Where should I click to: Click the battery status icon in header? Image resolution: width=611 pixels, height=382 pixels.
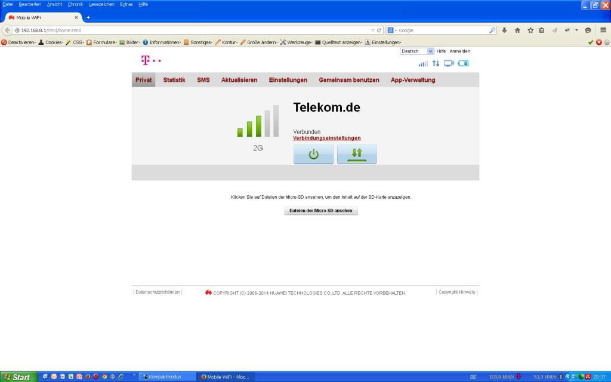pos(463,63)
